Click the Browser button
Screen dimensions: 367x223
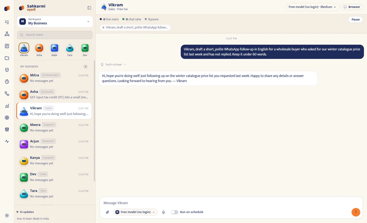click(x=352, y=7)
